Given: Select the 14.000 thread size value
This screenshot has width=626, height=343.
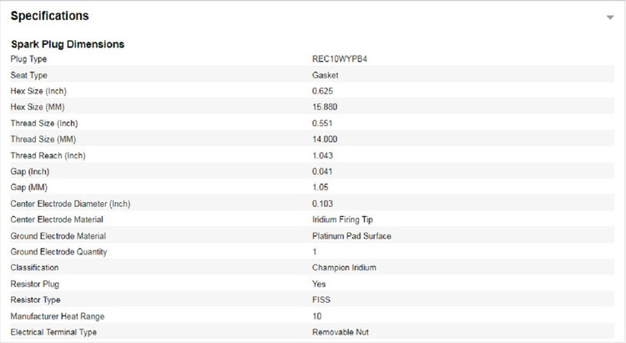Looking at the screenshot, I should coord(325,139).
